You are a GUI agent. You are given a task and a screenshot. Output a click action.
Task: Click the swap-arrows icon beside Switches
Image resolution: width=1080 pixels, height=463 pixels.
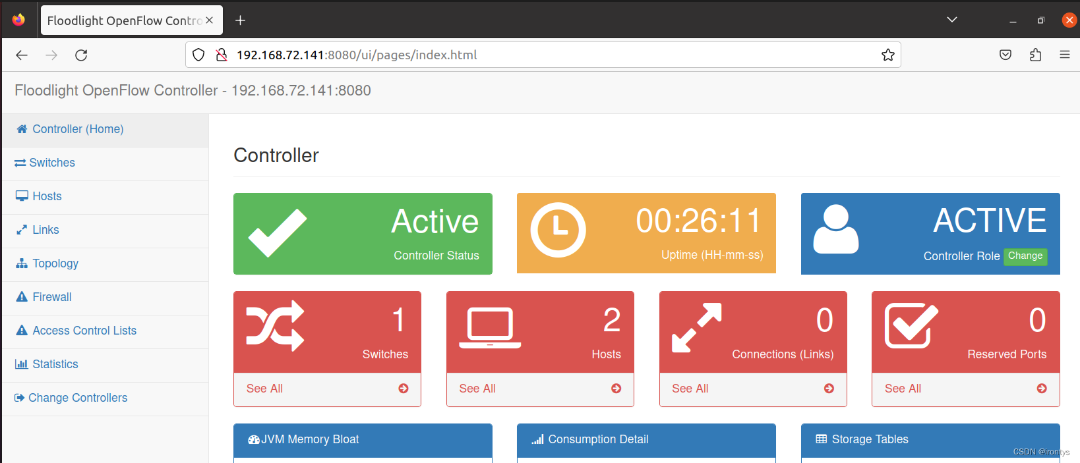click(x=20, y=163)
